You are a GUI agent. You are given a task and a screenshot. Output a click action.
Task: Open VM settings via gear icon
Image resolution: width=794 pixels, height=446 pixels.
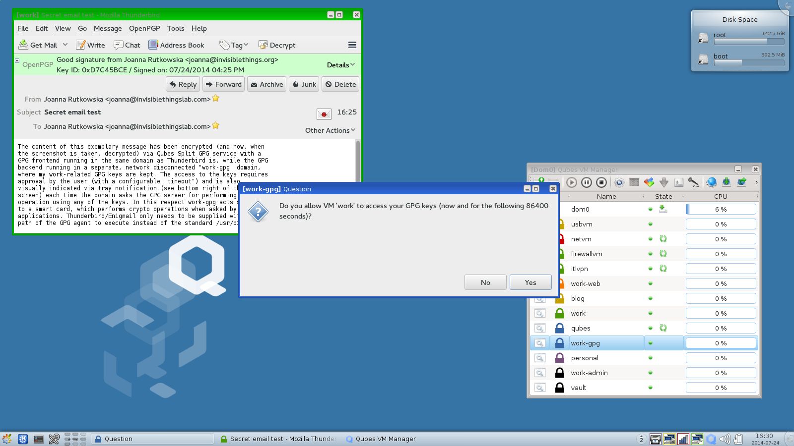619,183
